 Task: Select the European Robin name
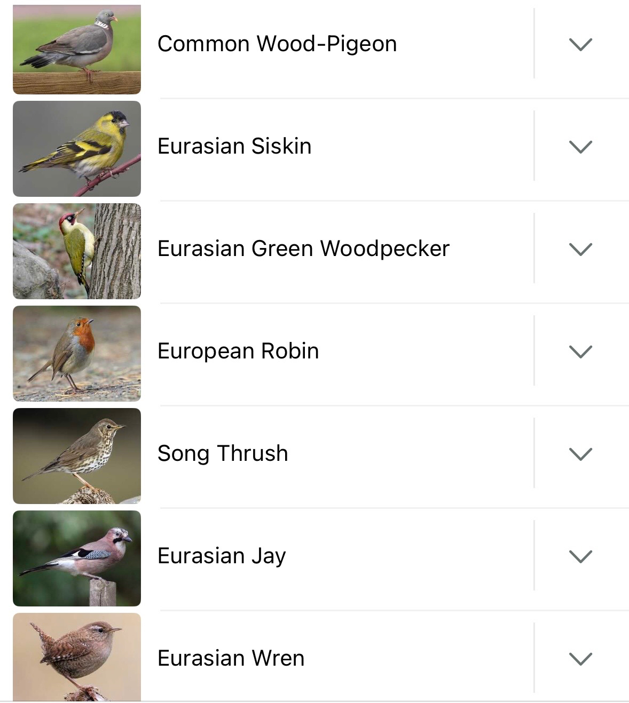pos(238,351)
